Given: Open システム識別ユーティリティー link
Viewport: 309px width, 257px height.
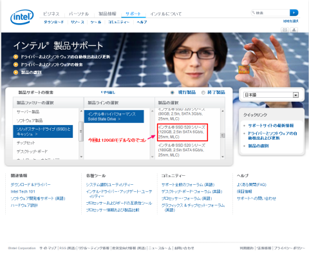Looking at the screenshot, I should click(109, 185).
